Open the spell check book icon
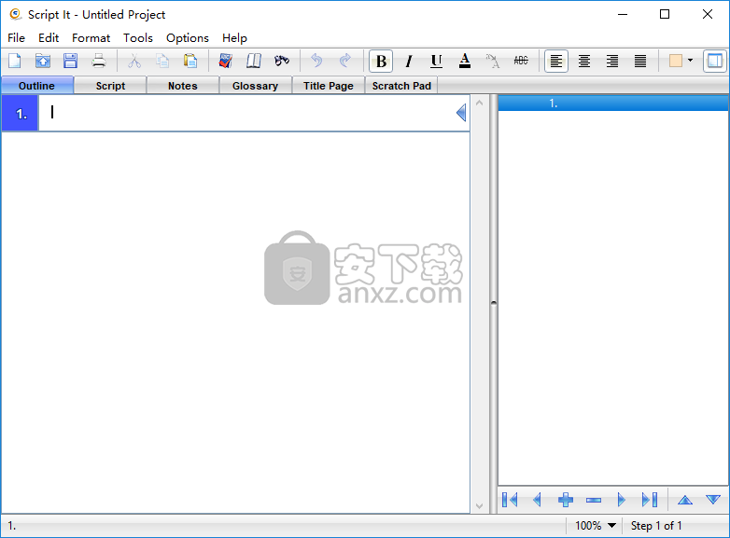 pyautogui.click(x=225, y=61)
